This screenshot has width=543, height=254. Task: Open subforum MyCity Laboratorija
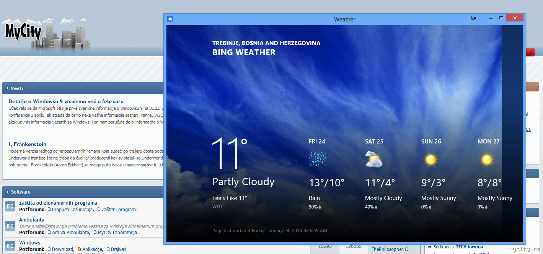pyautogui.click(x=117, y=233)
